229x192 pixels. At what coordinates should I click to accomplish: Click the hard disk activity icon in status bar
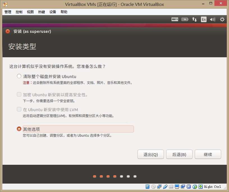pos(147,187)
